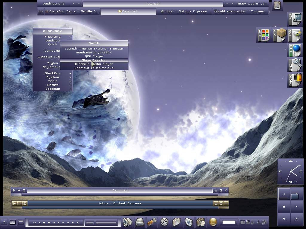The width and height of the screenshot is (306, 229).
Task: Open the .ZIP cardboard boxes icon
Action: [279, 35]
